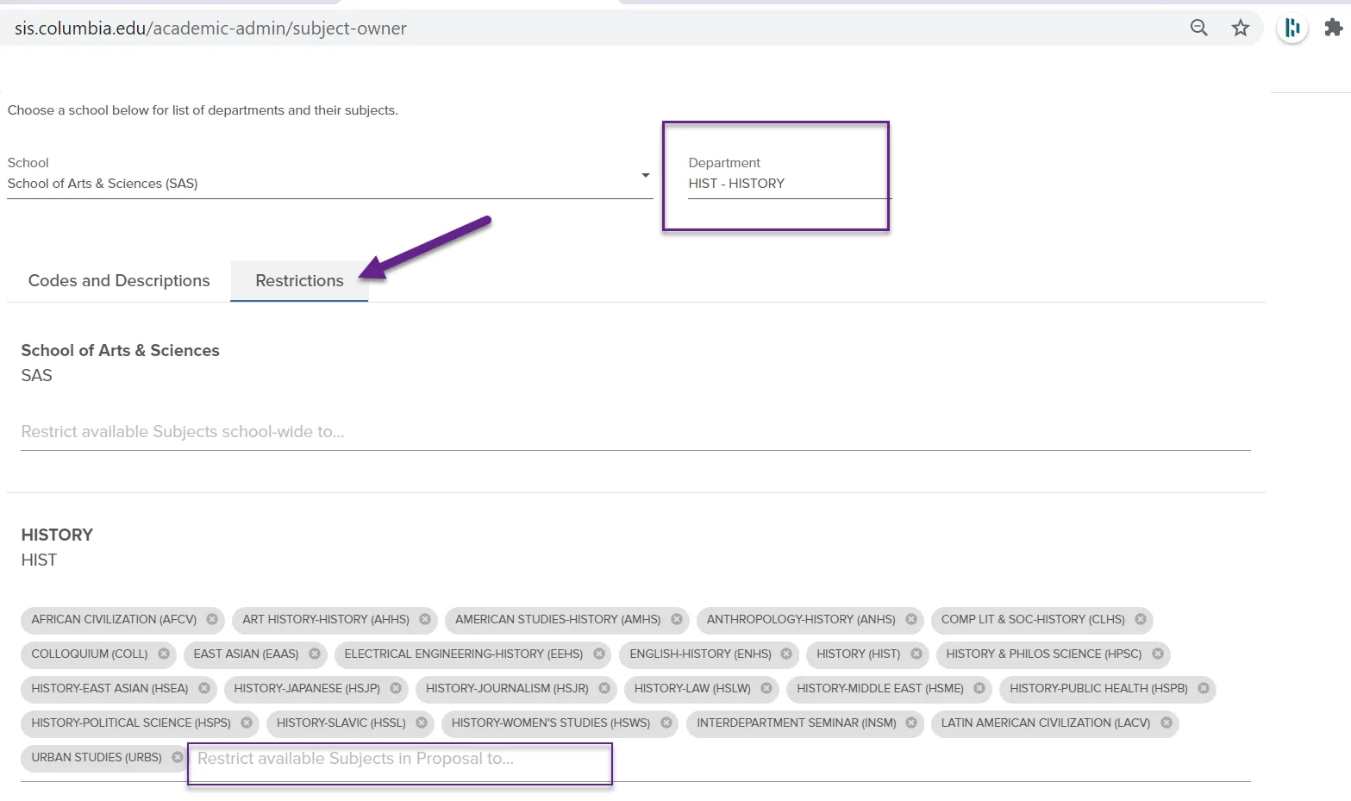The height and width of the screenshot is (801, 1351).
Task: Click the teal extension icon in toolbar
Action: (1292, 28)
